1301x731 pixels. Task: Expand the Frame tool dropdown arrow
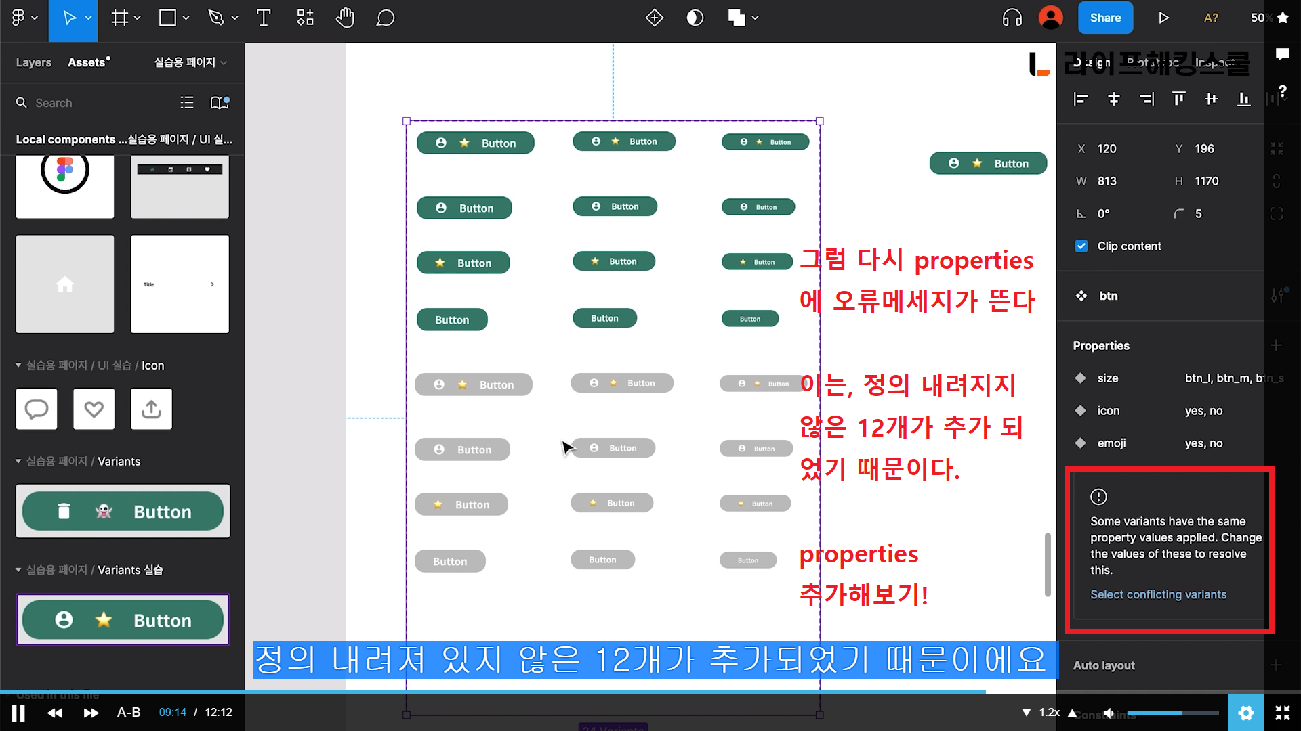click(x=138, y=18)
